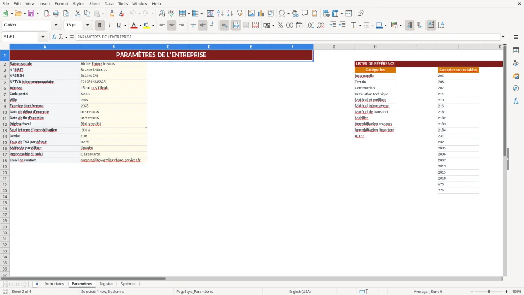This screenshot has width=524, height=295.
Task: Toggle Align Left button
Action: [162, 25]
